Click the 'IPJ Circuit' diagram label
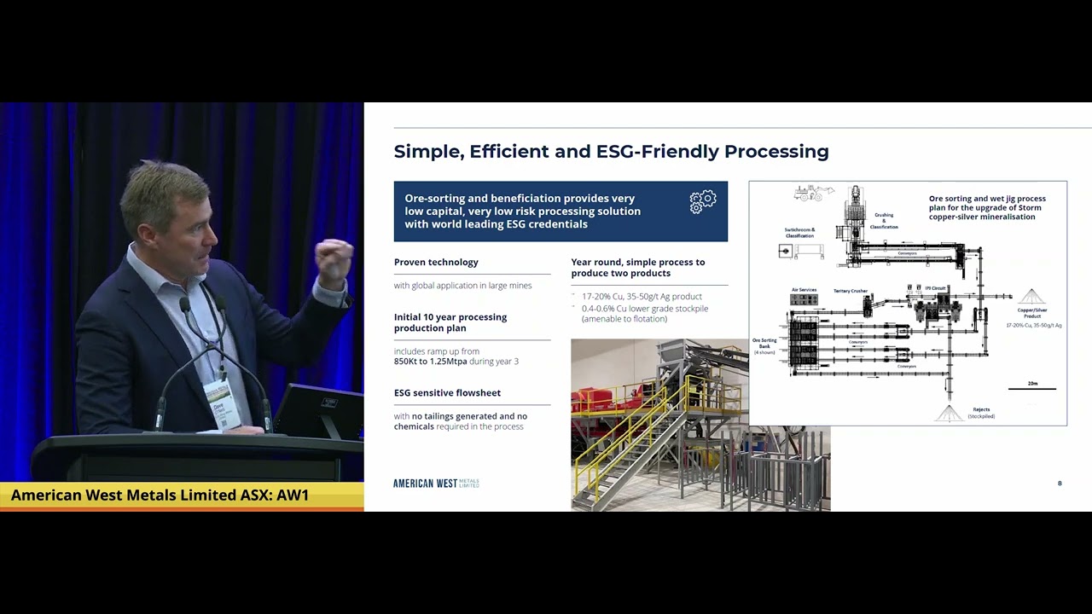Screen dimensions: 1092x614 click(936, 288)
